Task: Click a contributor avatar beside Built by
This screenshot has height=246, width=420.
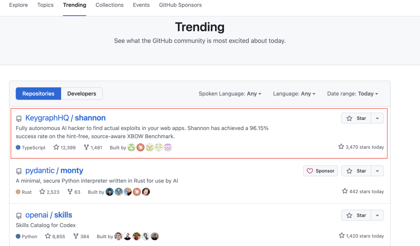Action: tap(131, 148)
